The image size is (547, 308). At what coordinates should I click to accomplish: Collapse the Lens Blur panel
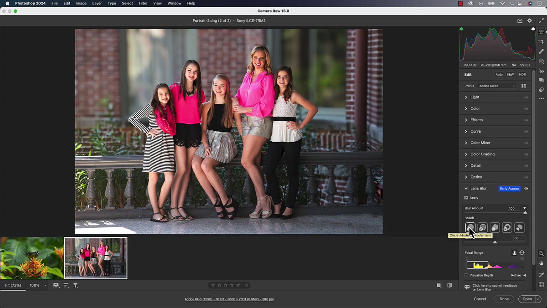click(x=466, y=189)
